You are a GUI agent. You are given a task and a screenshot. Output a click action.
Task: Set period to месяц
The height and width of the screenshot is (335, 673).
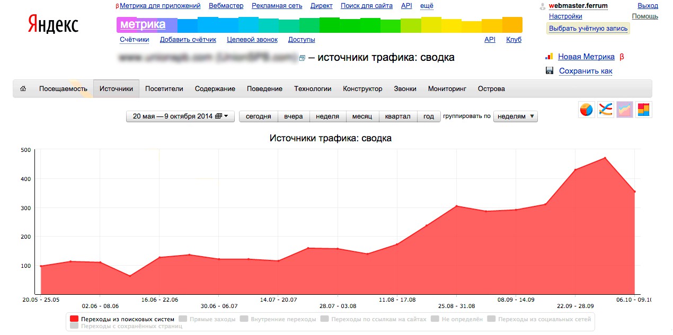point(362,116)
